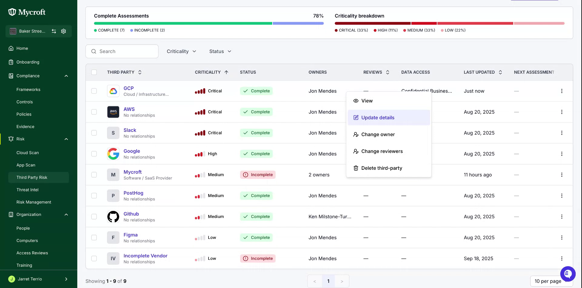Open the chat support bubble icon
582x288 pixels.
pyautogui.click(x=568, y=274)
